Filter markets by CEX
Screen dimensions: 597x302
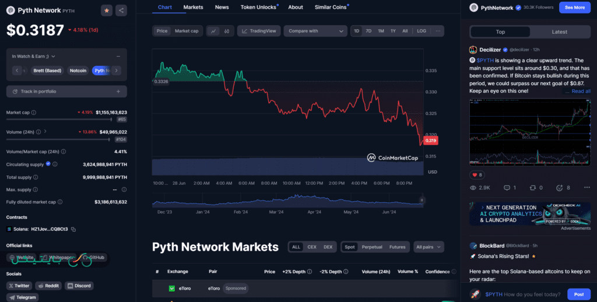[x=312, y=247]
